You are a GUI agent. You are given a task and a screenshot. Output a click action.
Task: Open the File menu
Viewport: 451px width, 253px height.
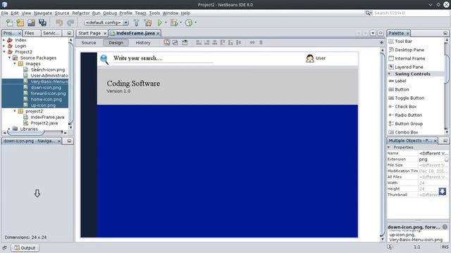point(4,13)
